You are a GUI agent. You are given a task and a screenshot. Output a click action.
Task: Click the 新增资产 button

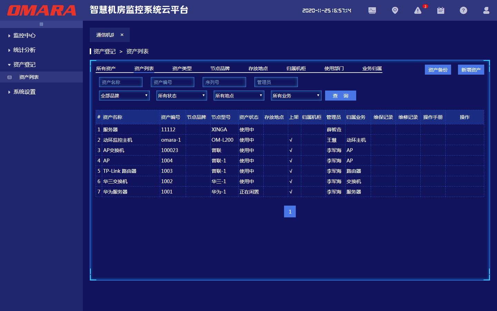tap(471, 70)
